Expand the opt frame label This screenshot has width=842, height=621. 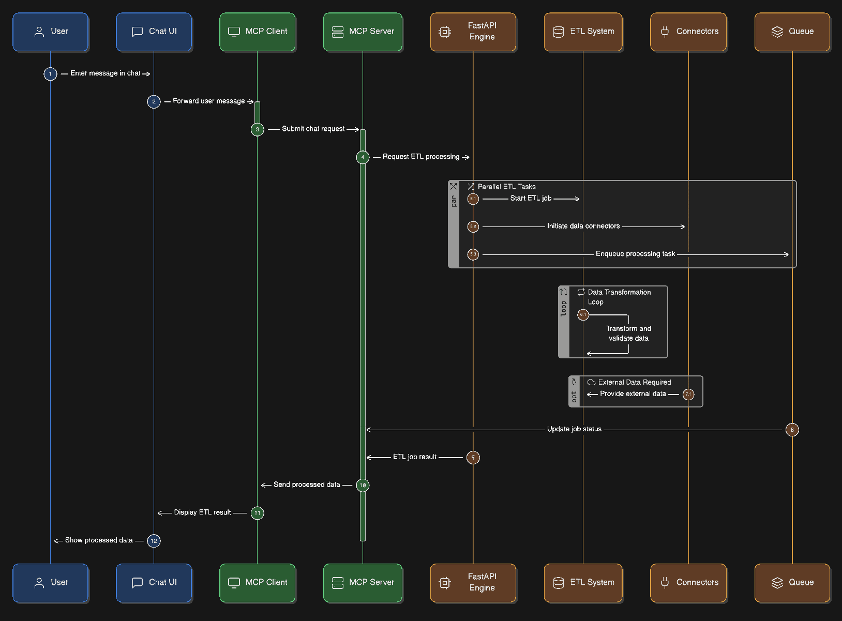574,394
